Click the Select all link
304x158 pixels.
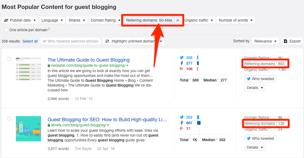(x=30, y=41)
